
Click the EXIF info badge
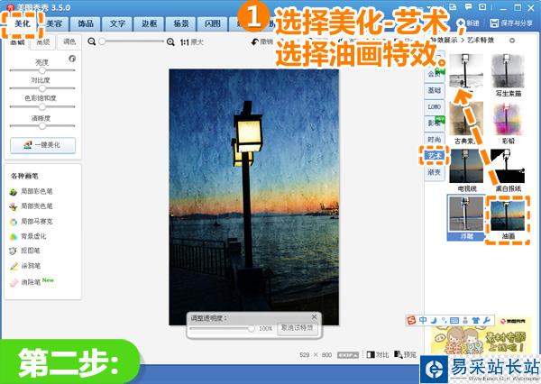point(348,355)
